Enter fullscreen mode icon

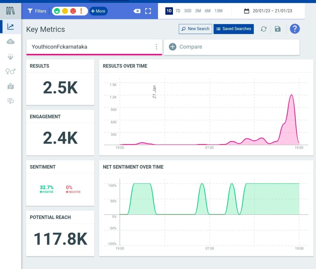click(148, 11)
